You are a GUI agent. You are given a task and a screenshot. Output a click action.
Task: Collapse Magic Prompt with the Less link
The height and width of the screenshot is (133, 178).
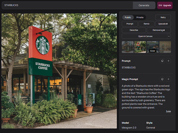click(x=168, y=111)
